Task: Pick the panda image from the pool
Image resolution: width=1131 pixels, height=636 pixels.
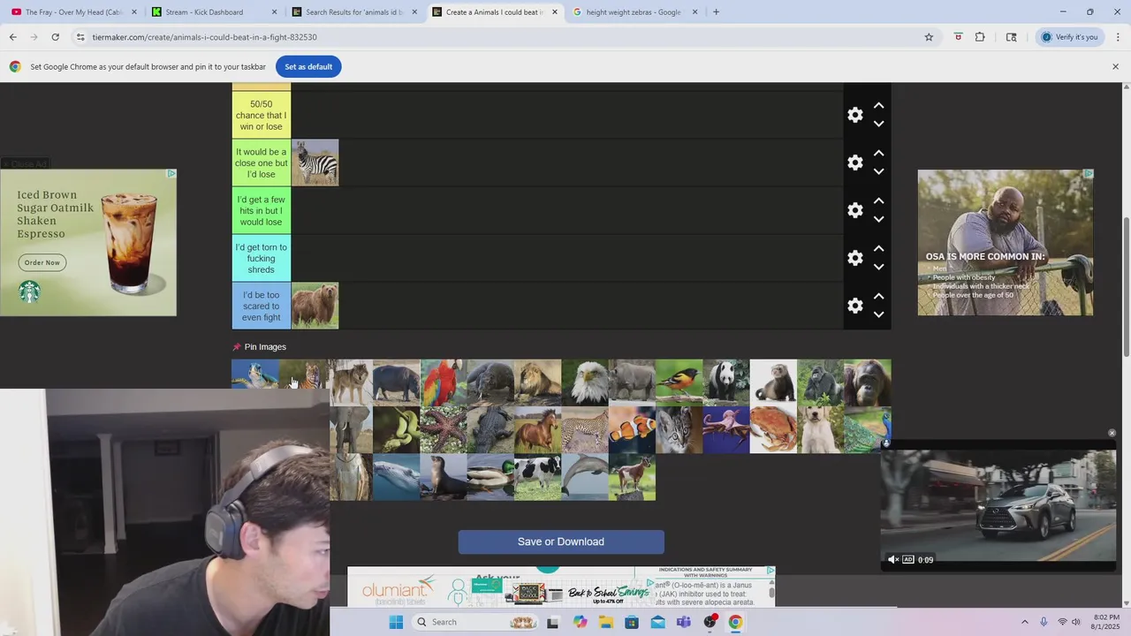Action: click(726, 382)
